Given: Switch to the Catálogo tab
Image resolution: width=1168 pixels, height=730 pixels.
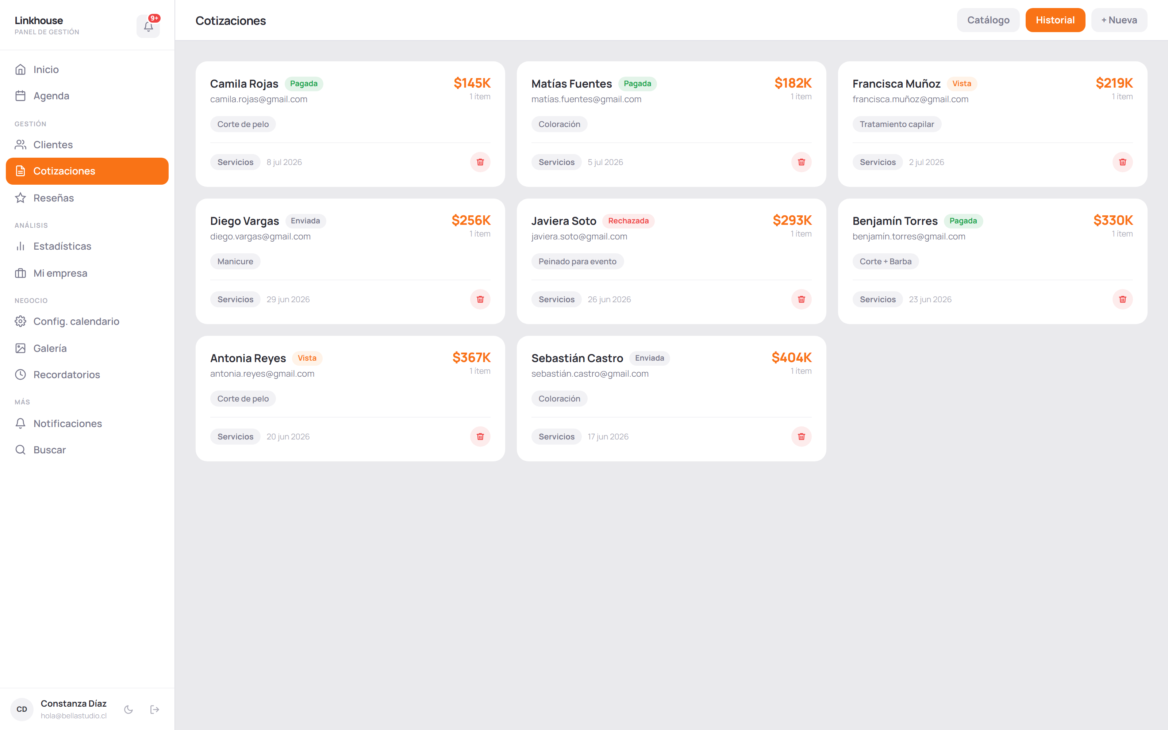Looking at the screenshot, I should (988, 20).
